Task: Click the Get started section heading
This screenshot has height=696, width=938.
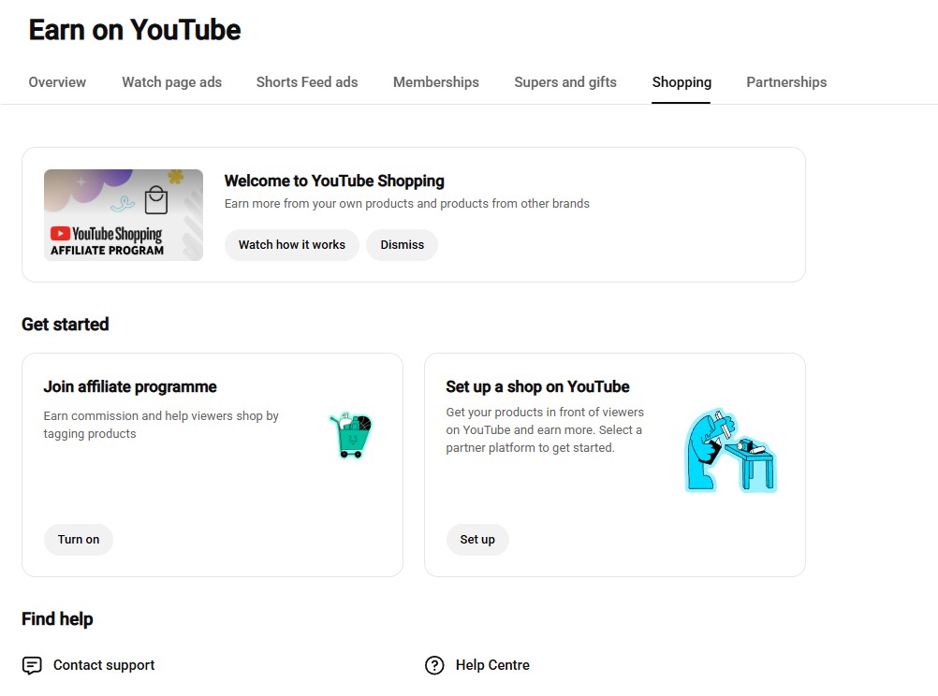Action: click(x=66, y=324)
